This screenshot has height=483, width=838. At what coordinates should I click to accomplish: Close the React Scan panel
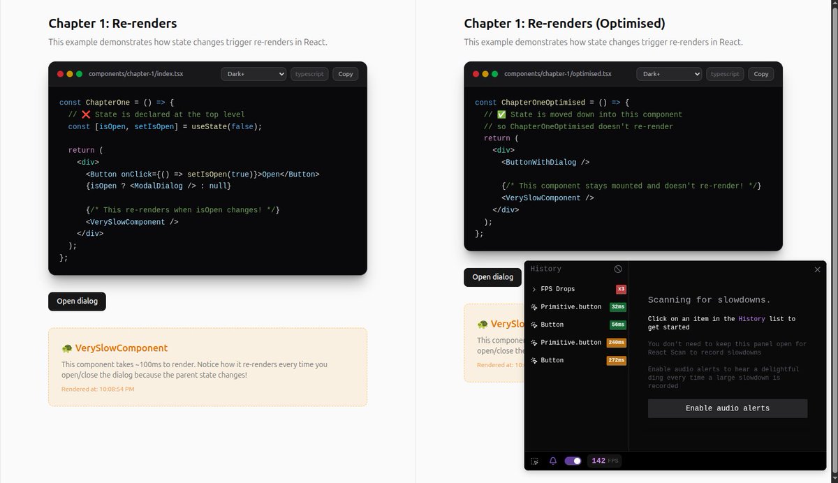click(x=818, y=269)
